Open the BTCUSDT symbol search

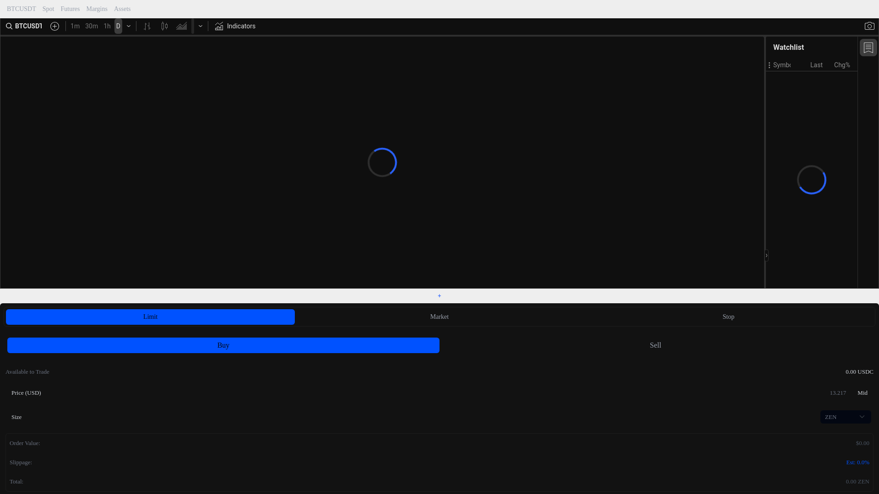(24, 26)
